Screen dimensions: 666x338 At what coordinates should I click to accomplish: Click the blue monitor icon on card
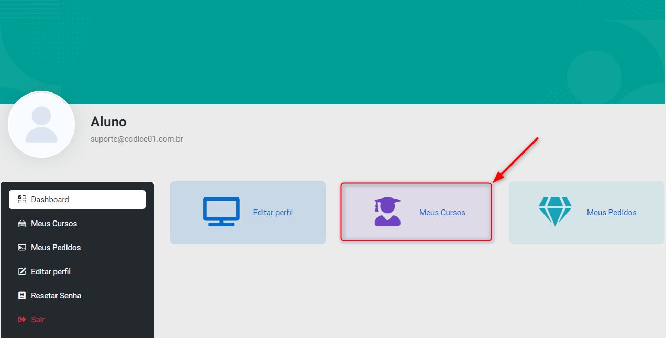(x=221, y=212)
